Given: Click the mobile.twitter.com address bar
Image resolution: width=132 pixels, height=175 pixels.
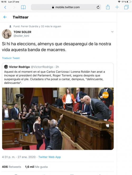Looking at the screenshot, I should 66,7.
